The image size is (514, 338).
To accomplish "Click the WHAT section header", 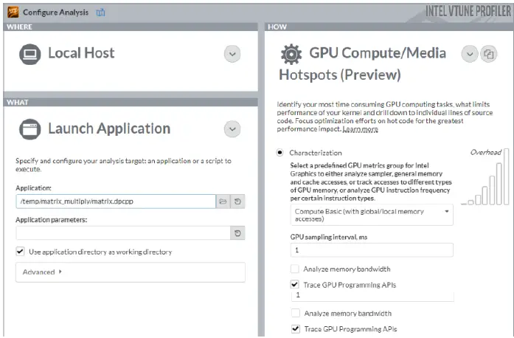I will pyautogui.click(x=131, y=103).
